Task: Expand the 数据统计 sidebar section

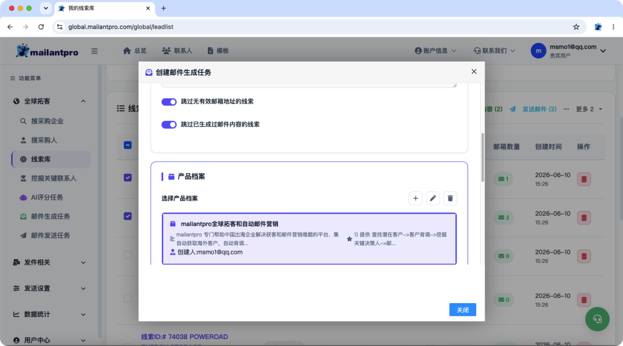Action: tap(49, 315)
